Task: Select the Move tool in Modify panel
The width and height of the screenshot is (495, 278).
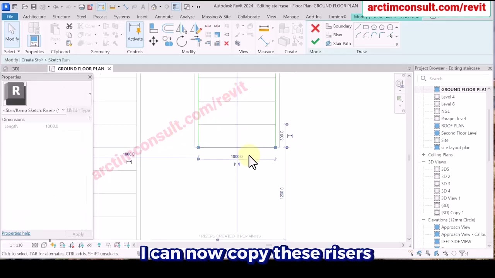Action: click(154, 41)
